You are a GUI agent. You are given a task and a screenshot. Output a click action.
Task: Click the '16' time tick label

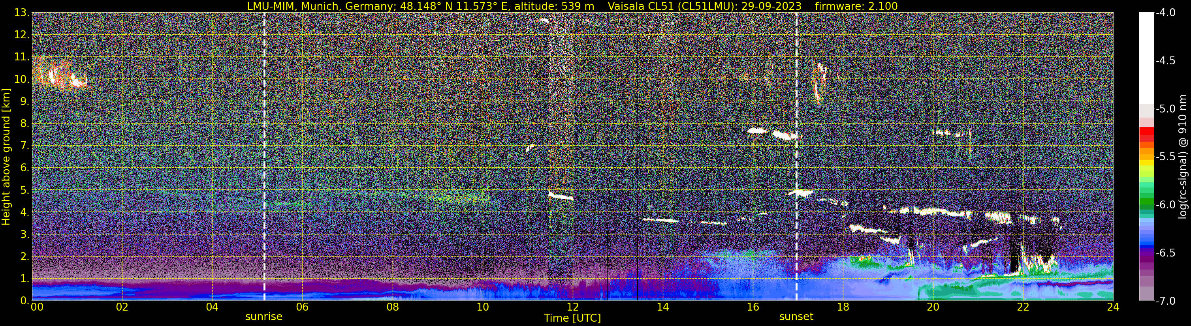pyautogui.click(x=753, y=307)
